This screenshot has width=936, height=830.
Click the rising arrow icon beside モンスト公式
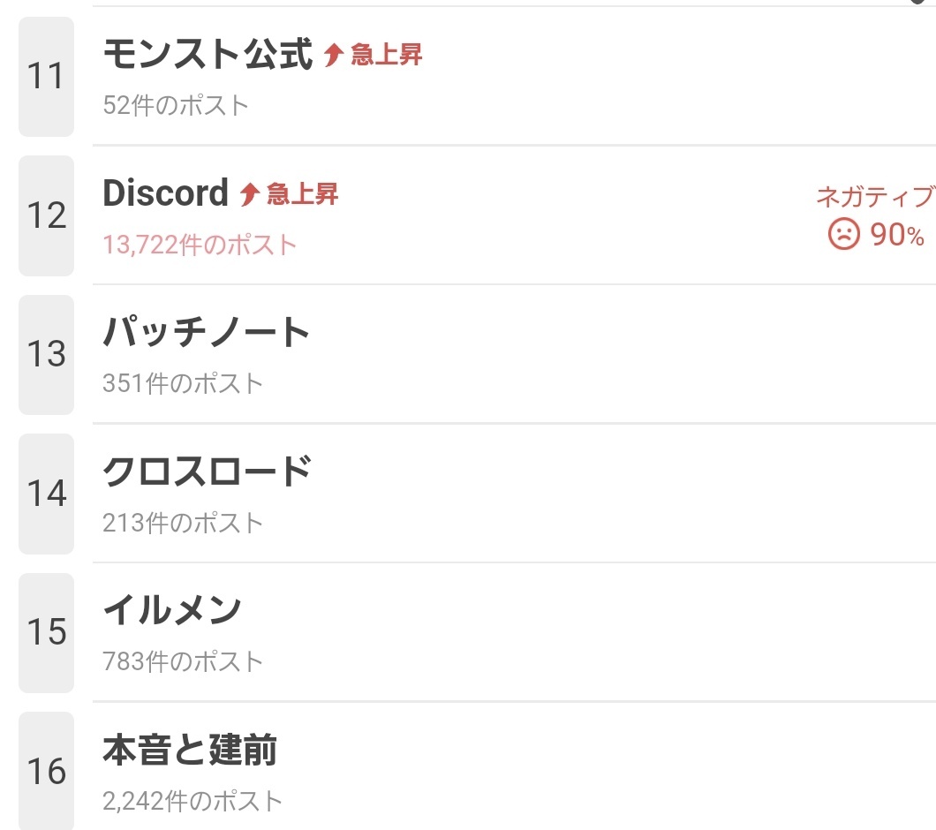pyautogui.click(x=333, y=56)
